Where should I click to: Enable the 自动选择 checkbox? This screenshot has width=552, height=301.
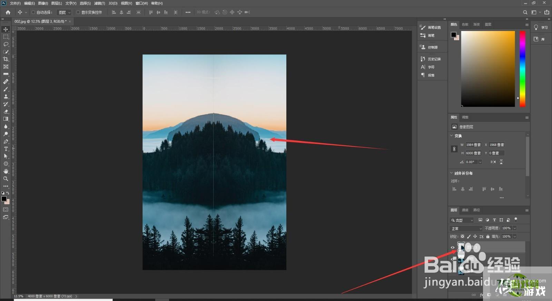coord(33,12)
